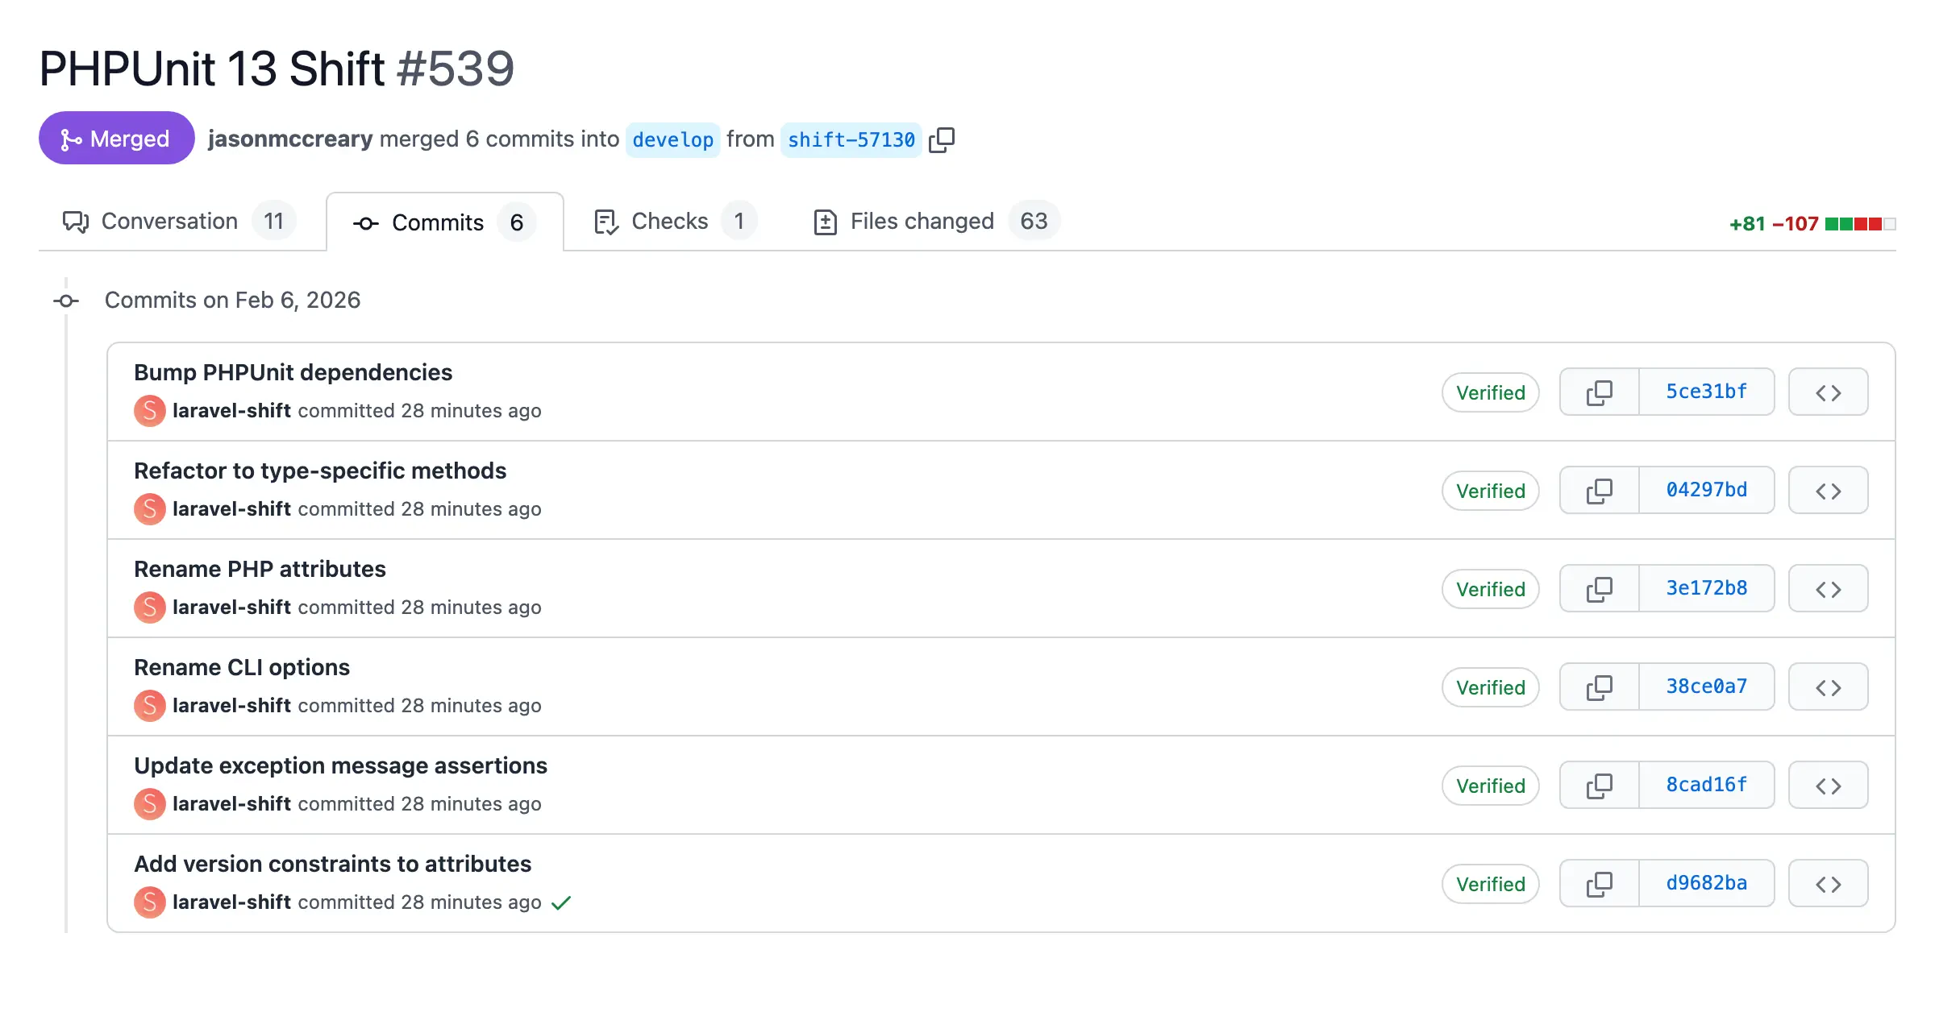Browse repository at commit 04297bd

point(1828,491)
